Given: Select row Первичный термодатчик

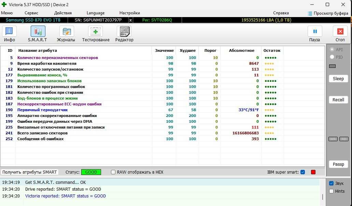Looking at the screenshot, I should pos(163,110).
